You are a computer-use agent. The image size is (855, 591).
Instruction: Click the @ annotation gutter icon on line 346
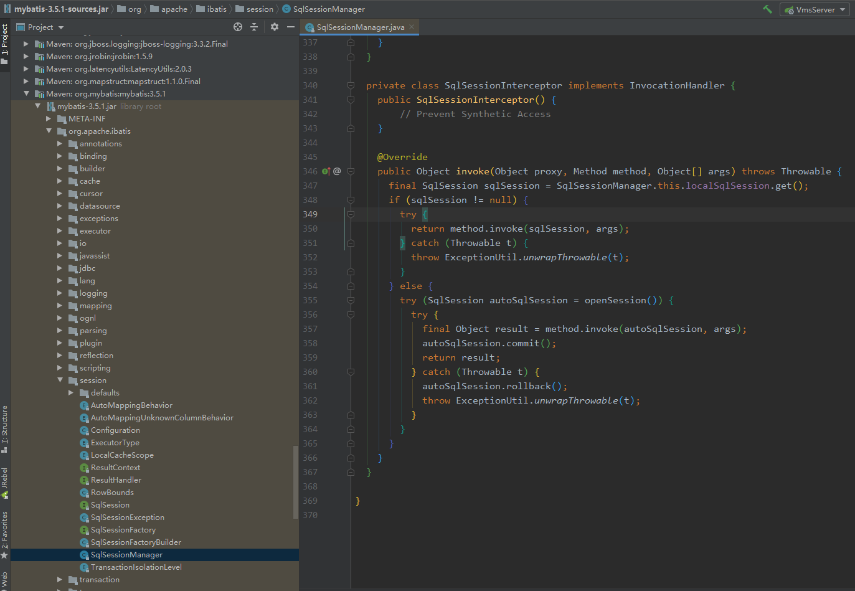click(337, 171)
